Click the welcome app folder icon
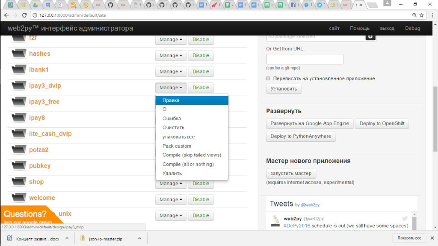438x246 pixels. 19,198
